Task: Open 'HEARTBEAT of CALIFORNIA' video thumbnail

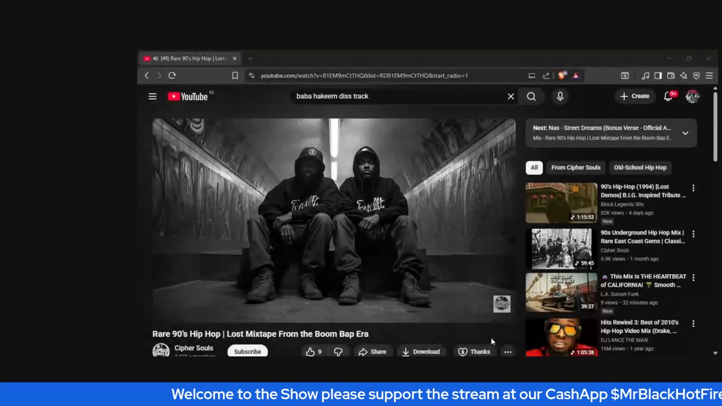Action: [x=561, y=293]
